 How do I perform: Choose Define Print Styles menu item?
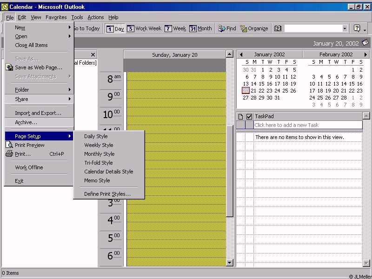click(x=107, y=194)
